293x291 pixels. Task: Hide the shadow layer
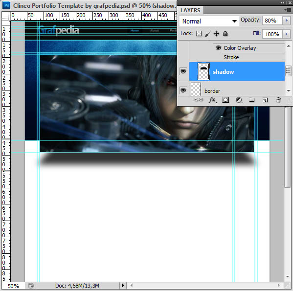coord(183,71)
